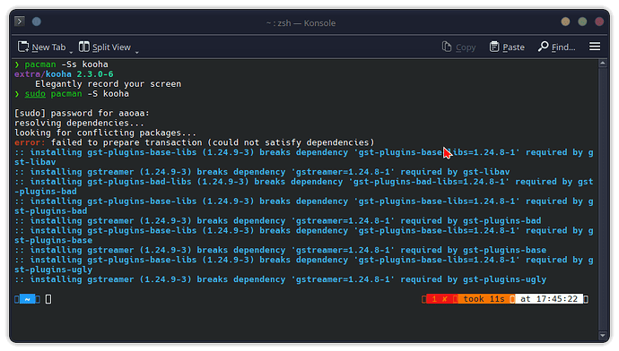Paste clipboard into the terminal
The width and height of the screenshot is (619, 351).
pos(507,47)
